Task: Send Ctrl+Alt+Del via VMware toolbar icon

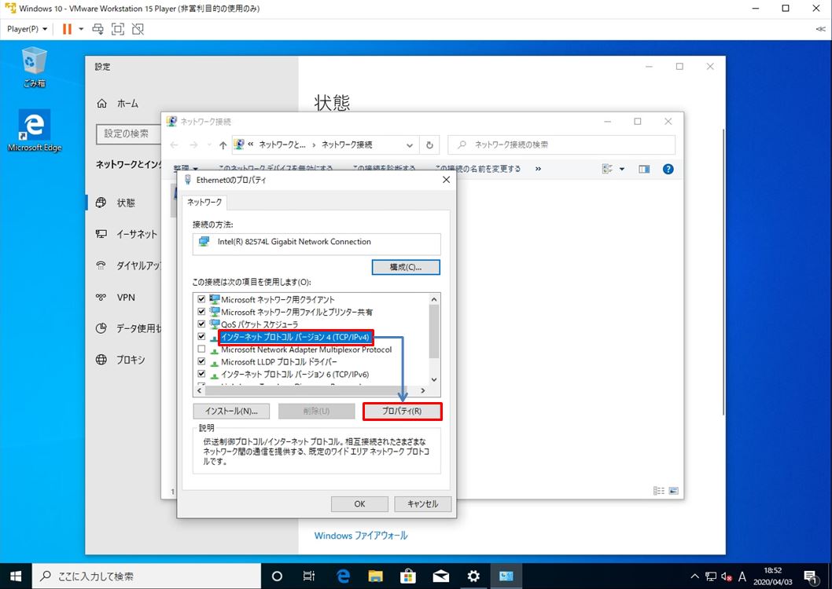Action: point(98,29)
